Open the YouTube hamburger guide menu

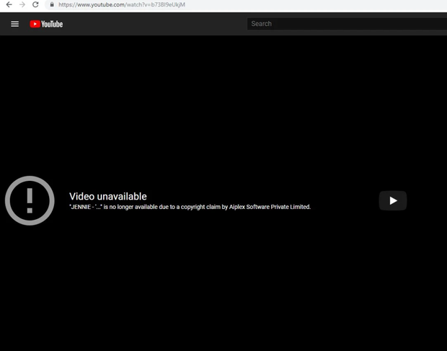click(x=15, y=24)
